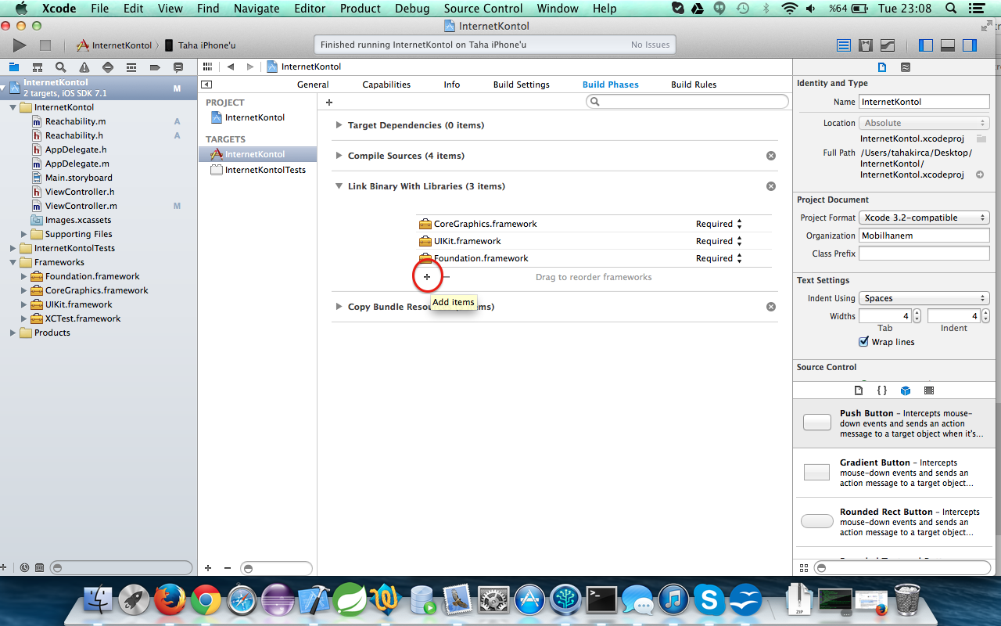Click the build phases search field
Viewport: 1001px width, 626px height.
tap(687, 102)
